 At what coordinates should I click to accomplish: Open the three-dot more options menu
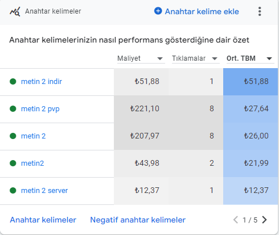pyautogui.click(x=260, y=11)
